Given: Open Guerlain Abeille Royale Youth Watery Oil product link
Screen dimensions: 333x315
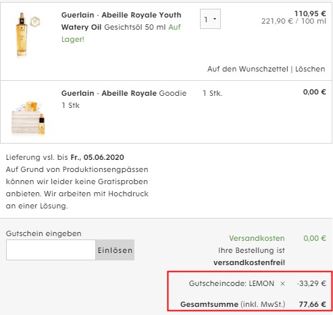Looking at the screenshot, I should tap(121, 21).
